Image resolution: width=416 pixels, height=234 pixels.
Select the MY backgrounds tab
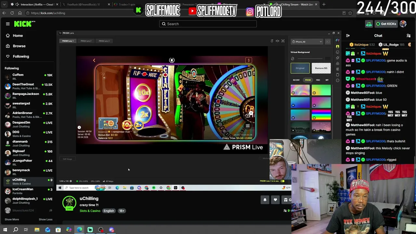point(327,80)
